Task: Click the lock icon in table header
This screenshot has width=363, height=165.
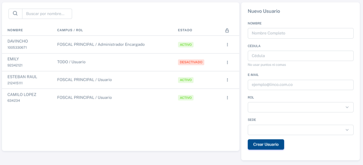Action: tap(227, 30)
